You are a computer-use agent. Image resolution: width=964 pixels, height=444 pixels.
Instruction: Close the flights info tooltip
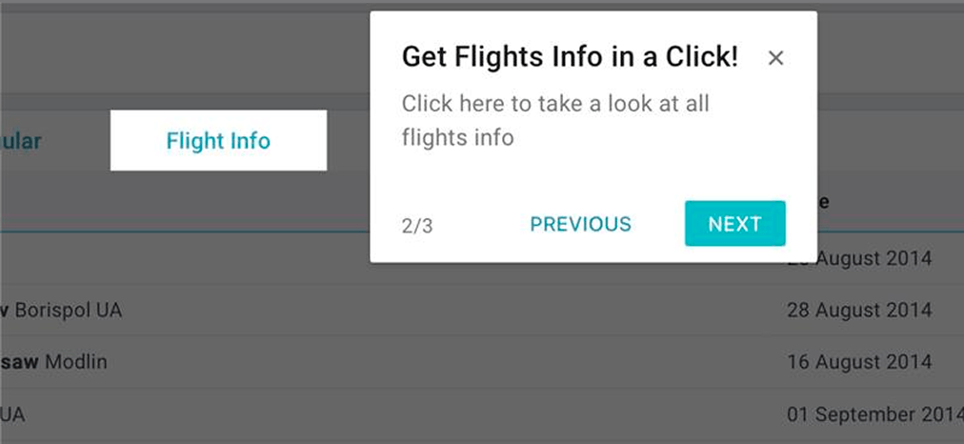click(x=775, y=58)
